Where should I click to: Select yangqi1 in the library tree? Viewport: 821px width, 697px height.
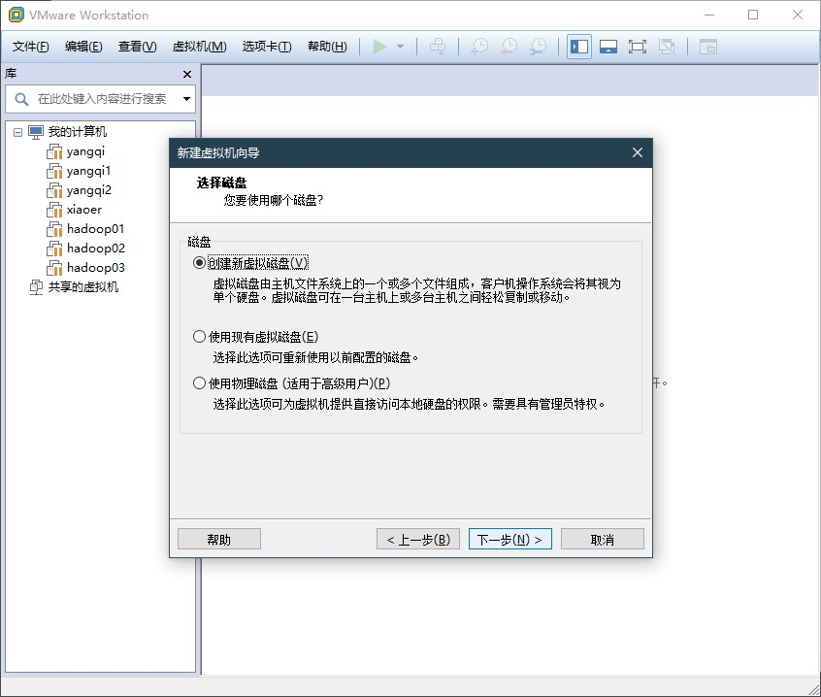[89, 171]
